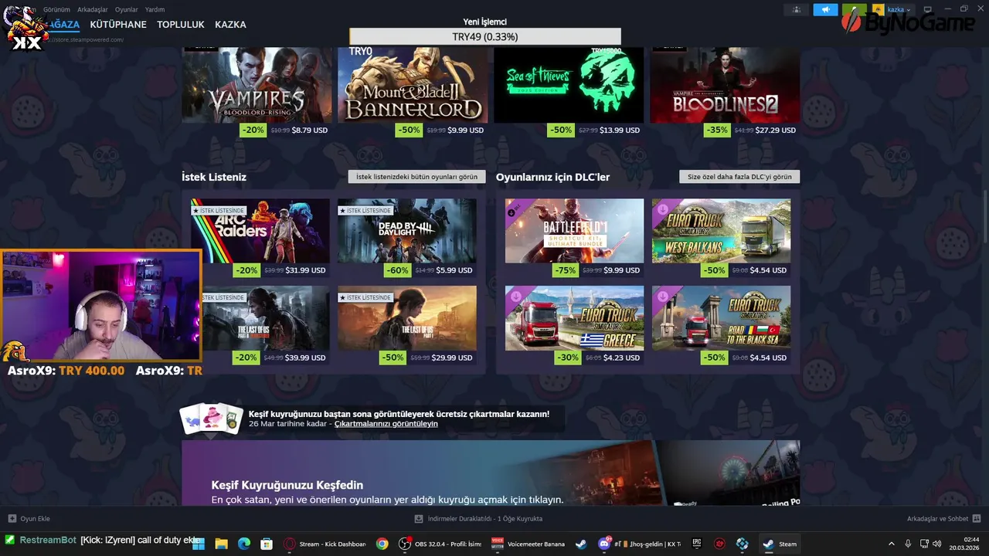Image resolution: width=989 pixels, height=556 pixels.
Task: Go to the TOPLULUK tab
Action: [181, 25]
